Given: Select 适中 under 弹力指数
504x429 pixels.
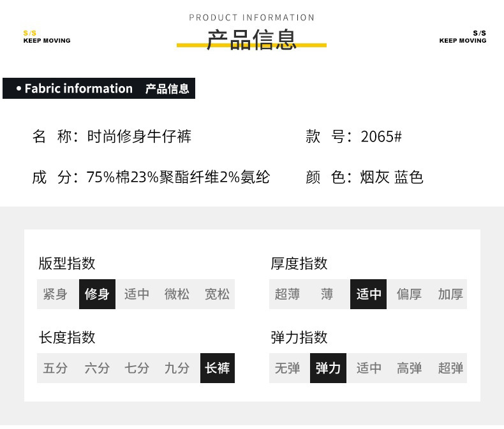Looking at the screenshot, I should [x=369, y=368].
